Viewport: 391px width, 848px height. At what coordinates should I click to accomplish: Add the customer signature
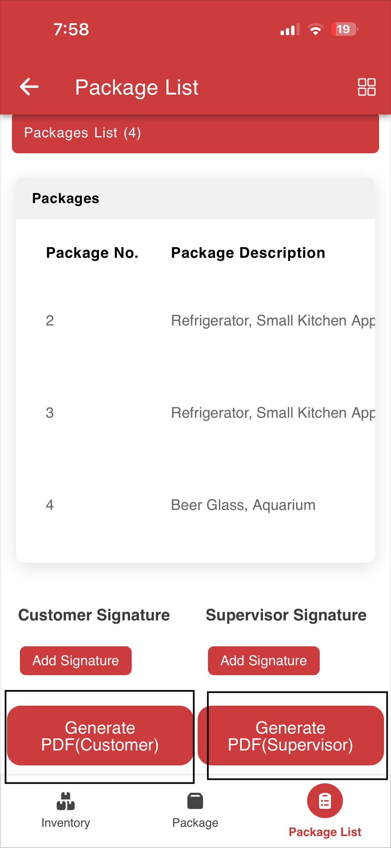click(x=76, y=661)
